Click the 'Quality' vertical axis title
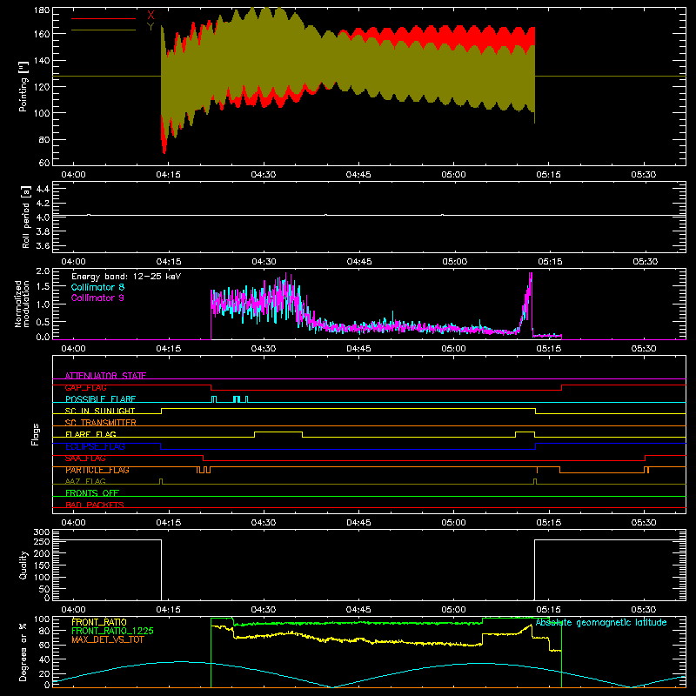This screenshot has height=696, width=696. [23, 565]
